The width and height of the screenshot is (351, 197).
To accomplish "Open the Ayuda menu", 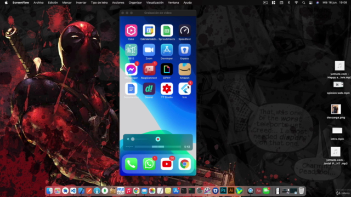I will [x=188, y=3].
